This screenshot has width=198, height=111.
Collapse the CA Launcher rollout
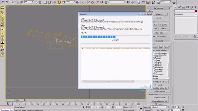[x=159, y=8]
